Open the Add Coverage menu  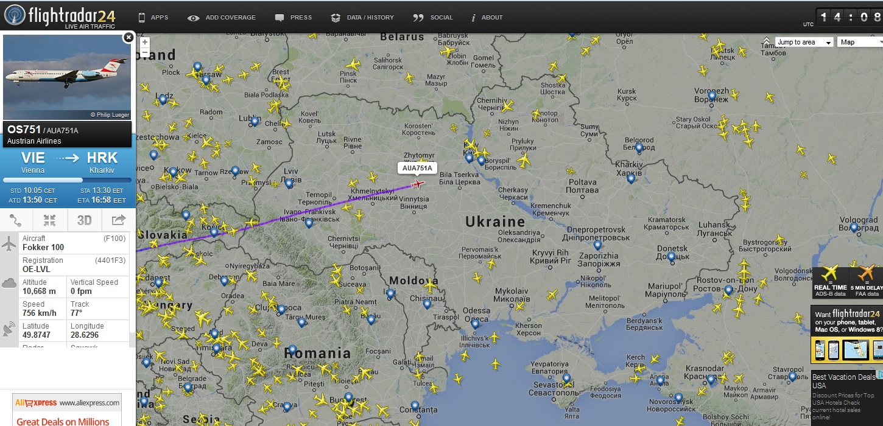[222, 18]
